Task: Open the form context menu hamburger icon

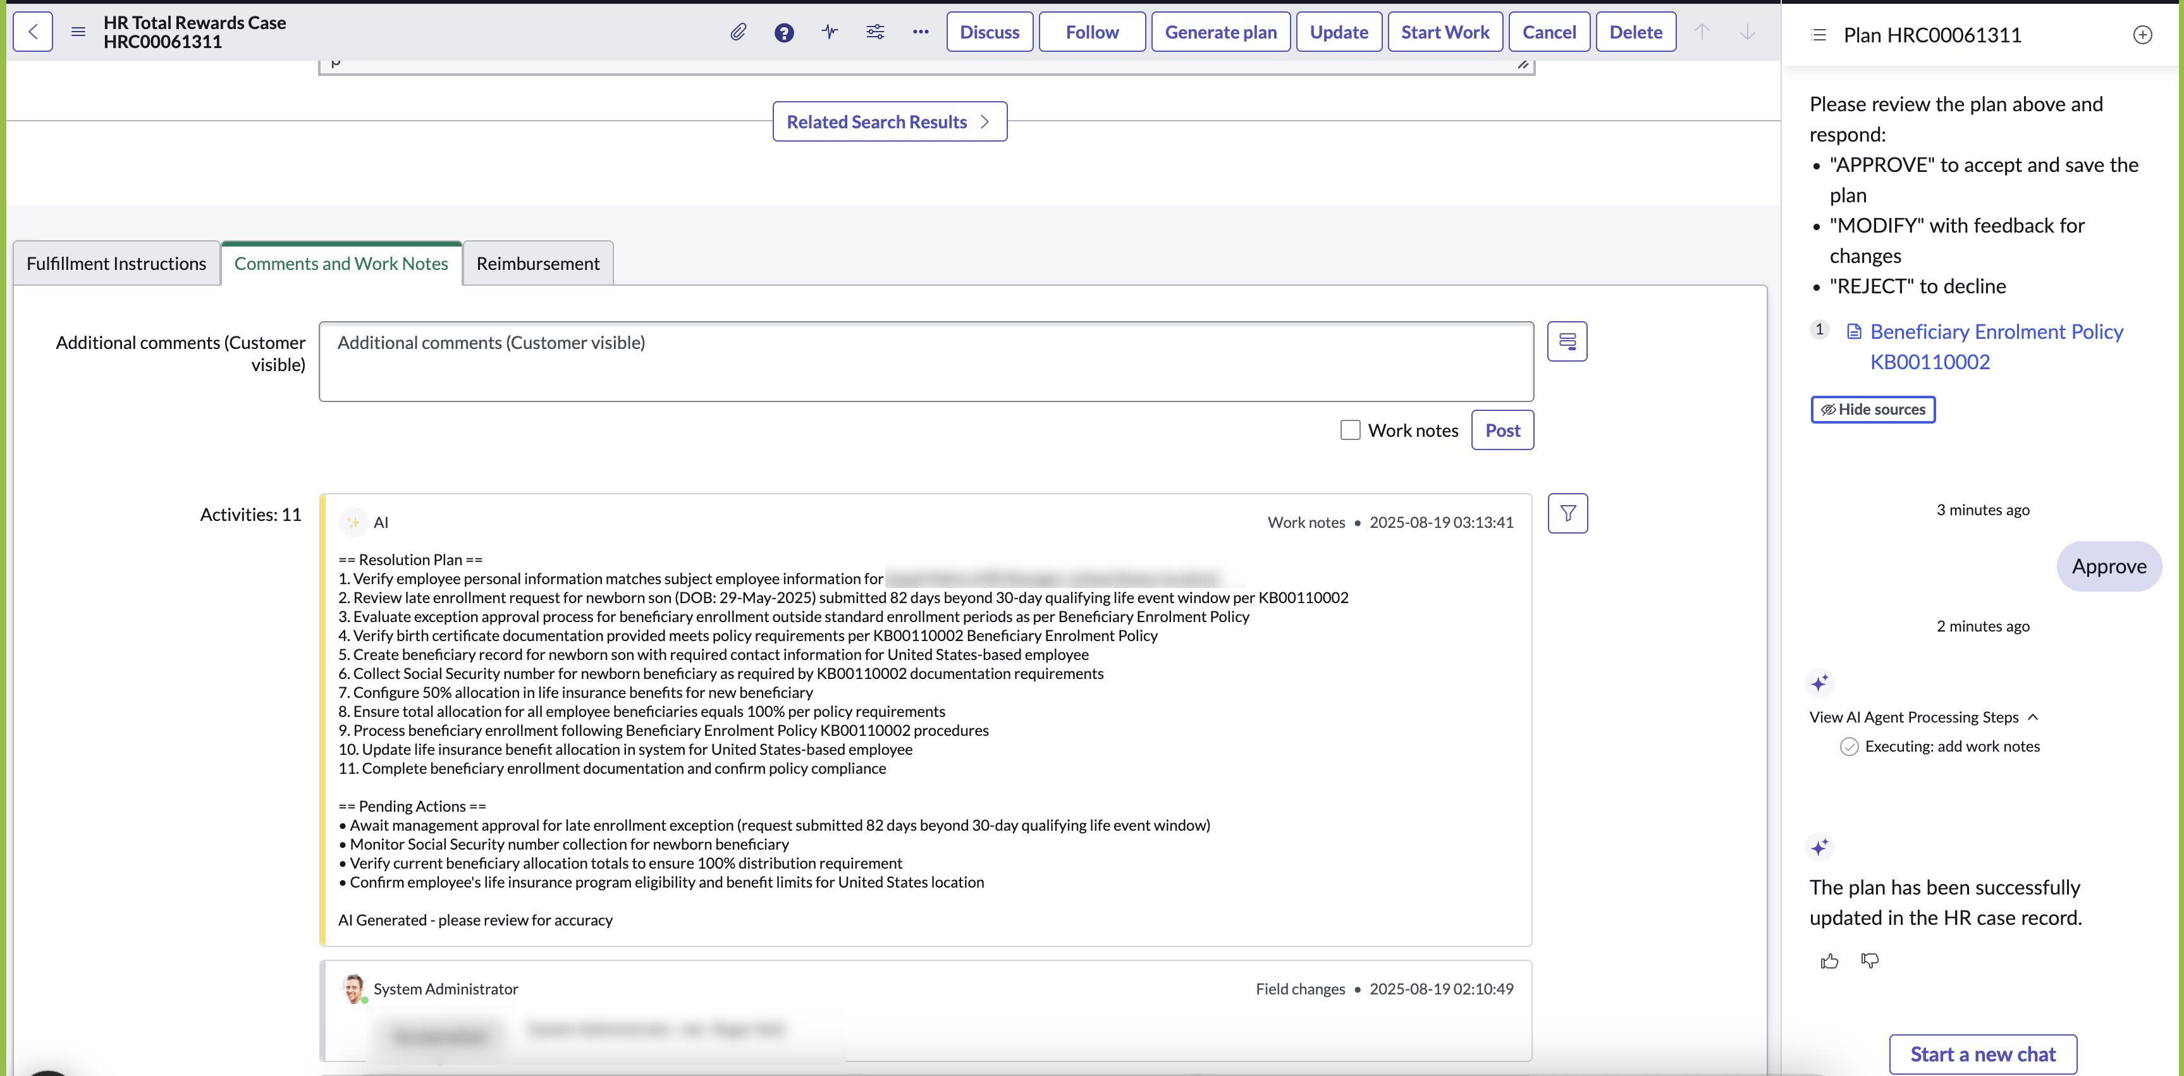Action: click(78, 32)
